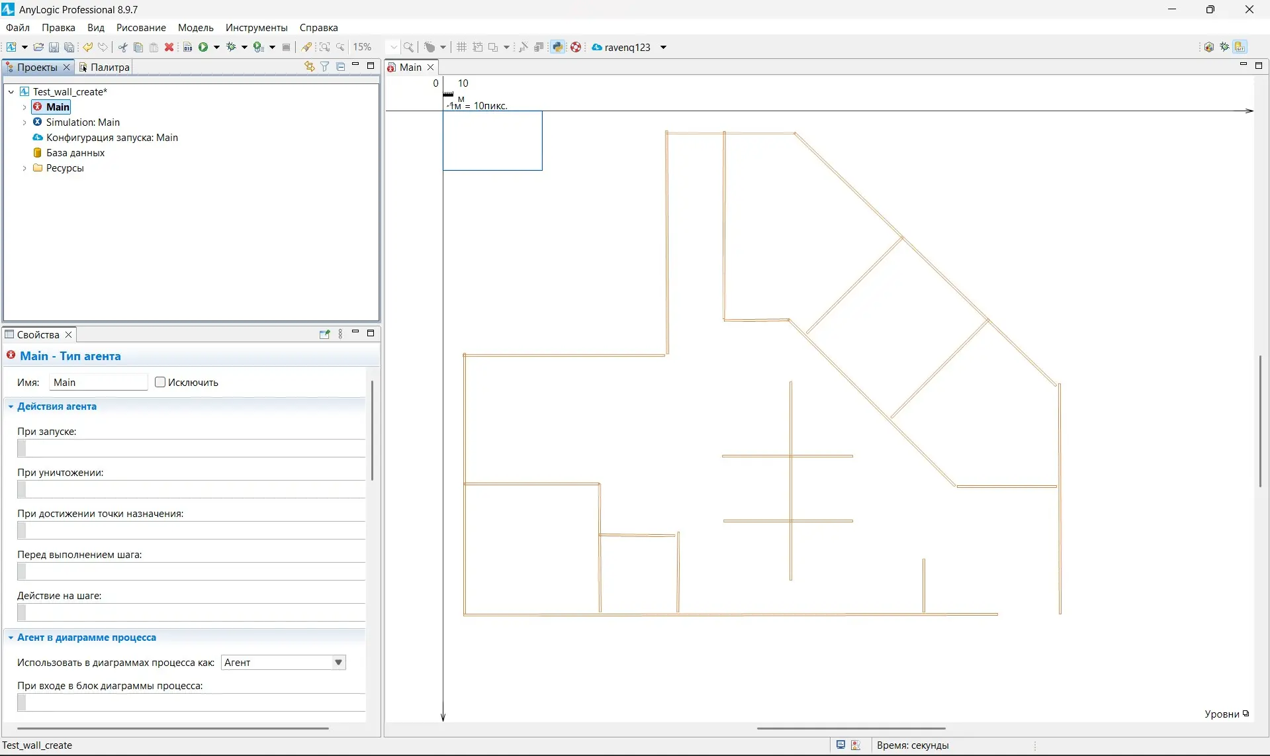Viewport: 1270px width, 756px height.
Task: Click the red Delete icon in toolbar
Action: (169, 47)
